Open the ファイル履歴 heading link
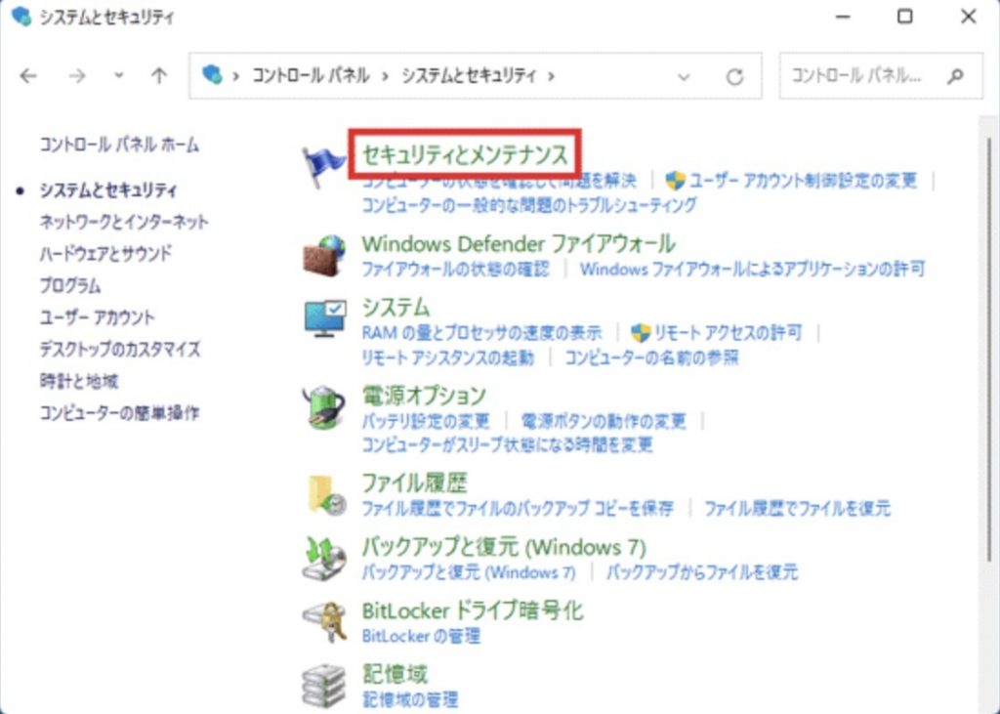The image size is (1000, 714). click(x=414, y=483)
